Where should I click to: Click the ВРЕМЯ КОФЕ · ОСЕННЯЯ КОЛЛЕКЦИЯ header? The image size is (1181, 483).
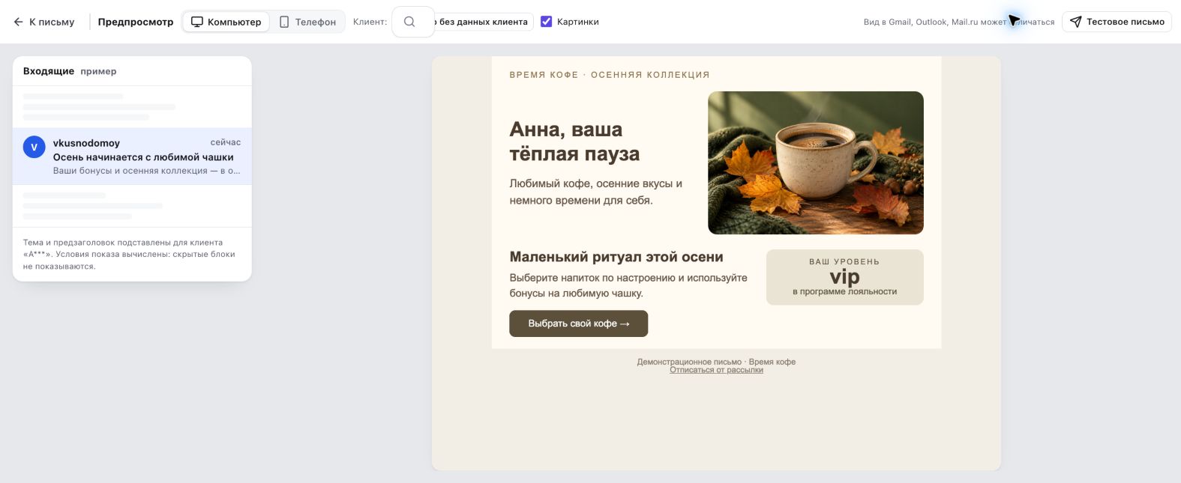[x=610, y=75]
